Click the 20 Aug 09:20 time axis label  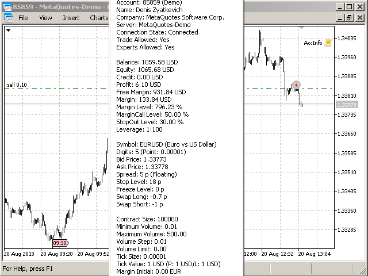pos(56,254)
